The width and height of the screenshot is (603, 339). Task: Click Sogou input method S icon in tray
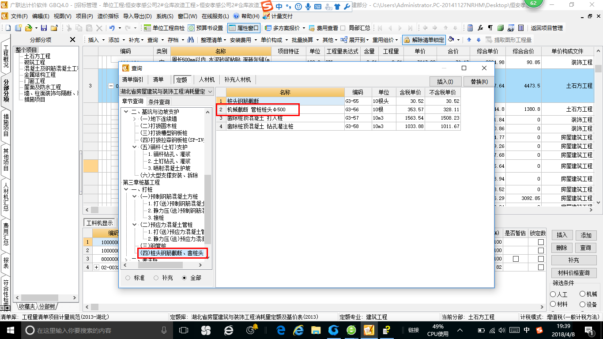tap(539, 330)
